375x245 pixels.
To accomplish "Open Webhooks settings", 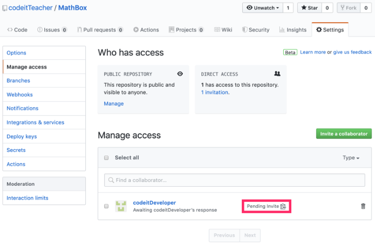I will [44, 95].
